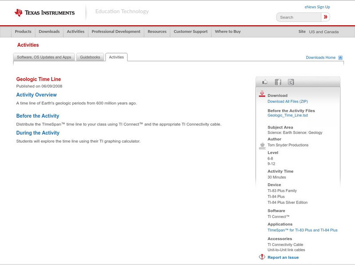
Task: Open the Geologic_Time_Line.tsd file link
Action: click(288, 115)
